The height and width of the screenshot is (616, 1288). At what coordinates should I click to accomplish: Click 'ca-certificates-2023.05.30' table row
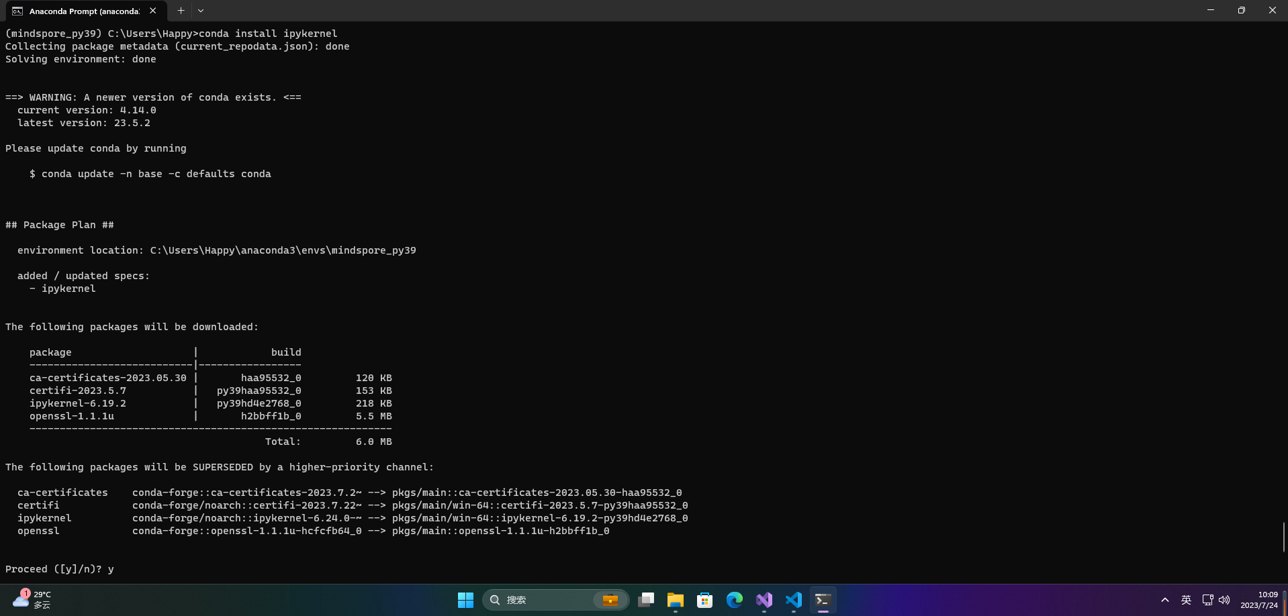click(211, 378)
